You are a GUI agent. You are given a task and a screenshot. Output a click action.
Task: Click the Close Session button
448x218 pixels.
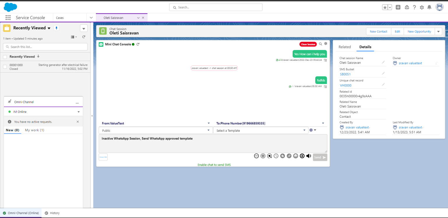[308, 44]
